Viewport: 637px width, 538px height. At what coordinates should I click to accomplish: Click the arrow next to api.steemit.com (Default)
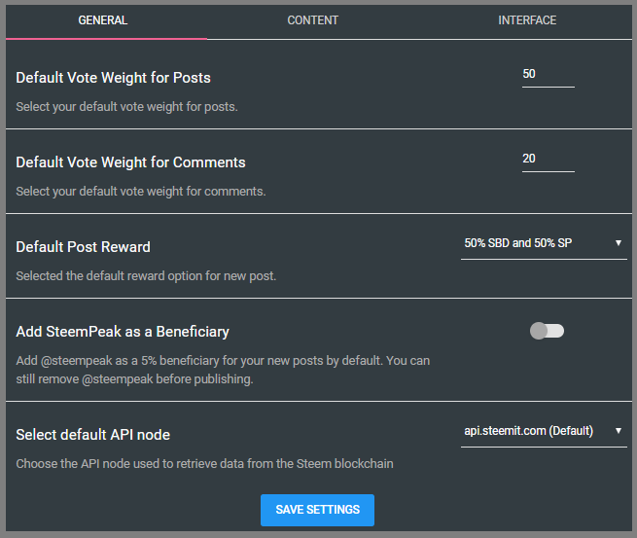(619, 431)
